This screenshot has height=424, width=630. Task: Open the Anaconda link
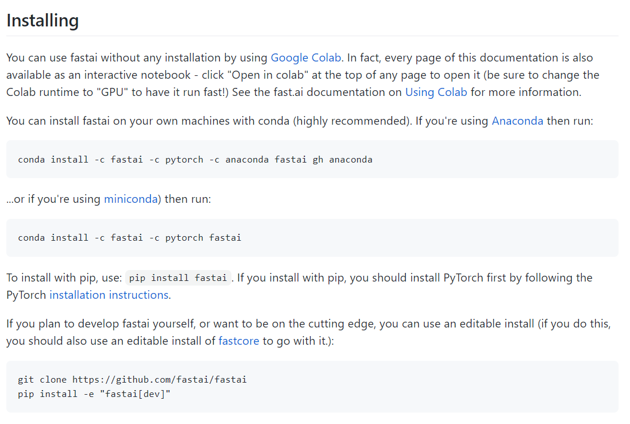[x=517, y=121]
